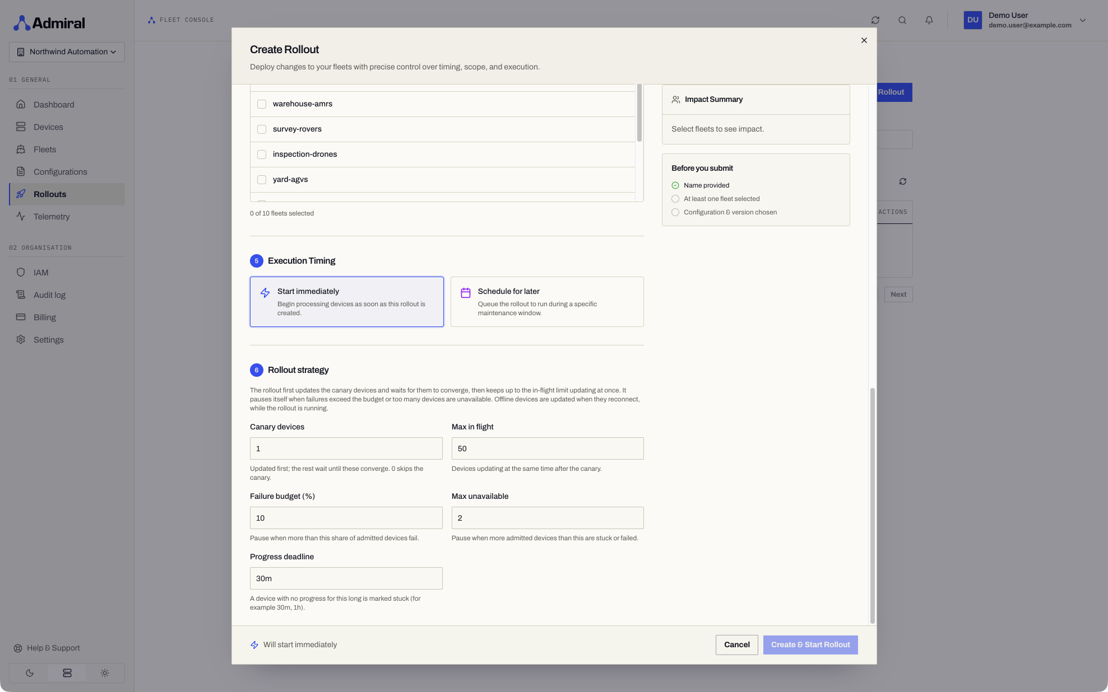Select the Schedule for later option
This screenshot has height=692, width=1108.
547,302
